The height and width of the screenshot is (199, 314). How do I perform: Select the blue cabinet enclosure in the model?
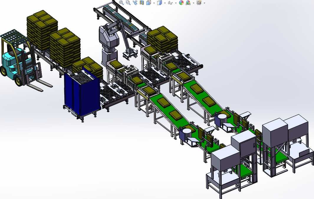82,94
